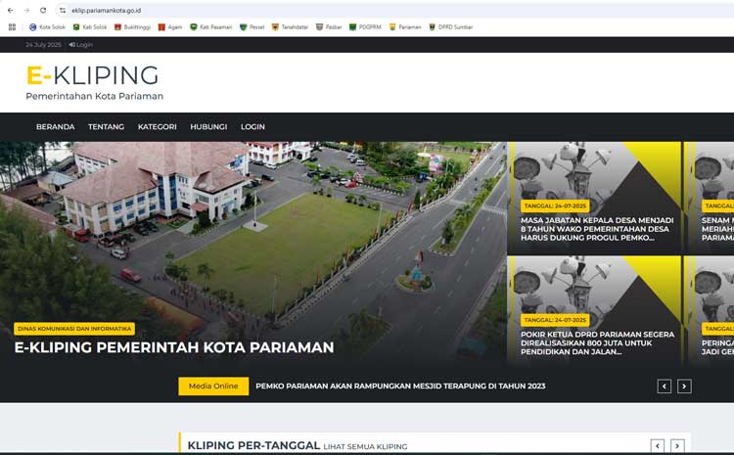Open the Bukittinggi bookmark
The height and width of the screenshot is (455, 734).
coord(132,27)
